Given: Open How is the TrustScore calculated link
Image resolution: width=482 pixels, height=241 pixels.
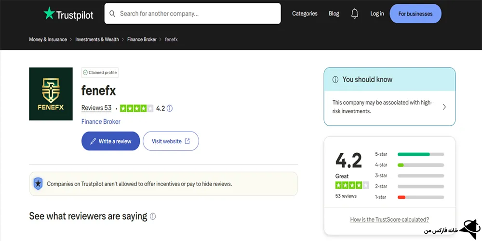Looking at the screenshot, I should click(x=389, y=219).
